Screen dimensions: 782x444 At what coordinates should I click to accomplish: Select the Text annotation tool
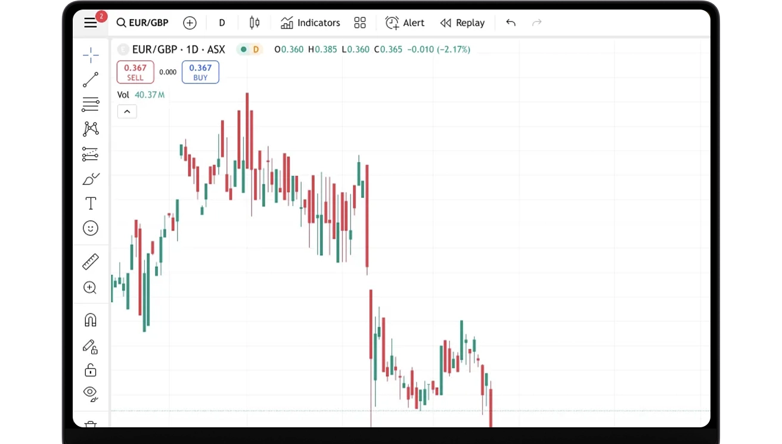coord(91,203)
